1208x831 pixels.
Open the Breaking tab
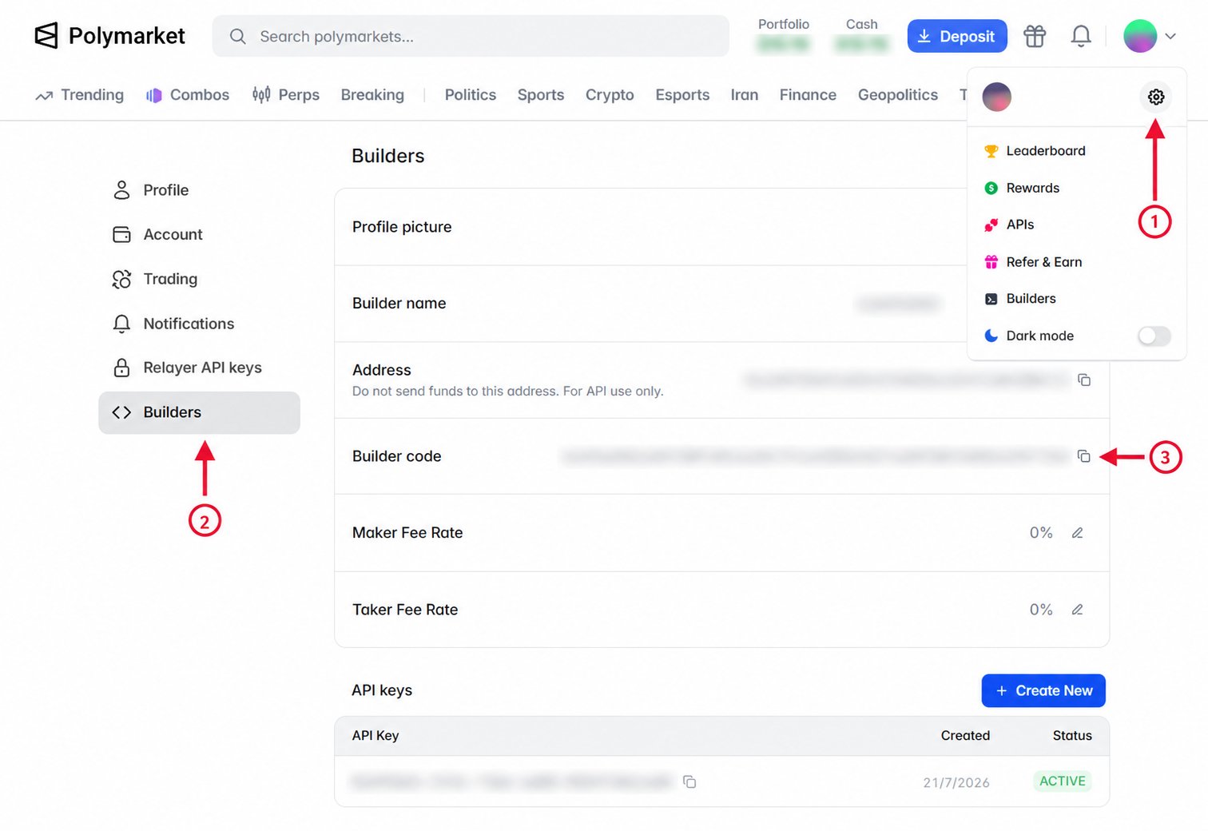click(372, 95)
